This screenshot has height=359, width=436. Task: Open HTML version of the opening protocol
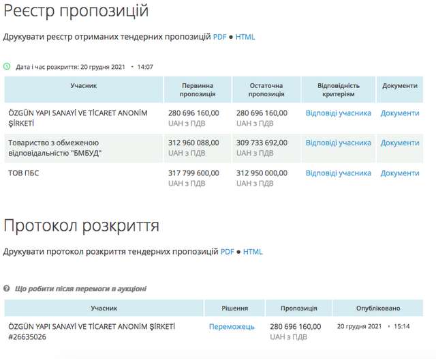[x=253, y=252]
